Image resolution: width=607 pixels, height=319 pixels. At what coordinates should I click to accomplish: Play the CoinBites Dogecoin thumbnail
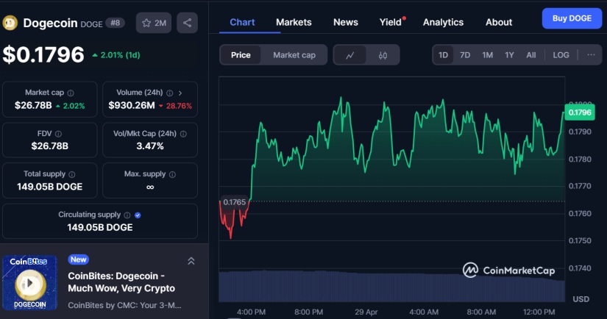coord(29,282)
